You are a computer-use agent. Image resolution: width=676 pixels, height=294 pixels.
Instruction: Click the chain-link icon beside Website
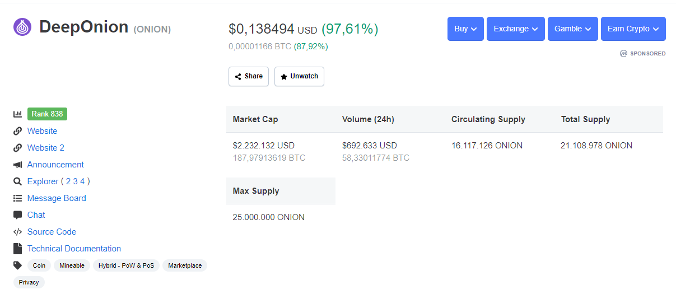click(17, 131)
